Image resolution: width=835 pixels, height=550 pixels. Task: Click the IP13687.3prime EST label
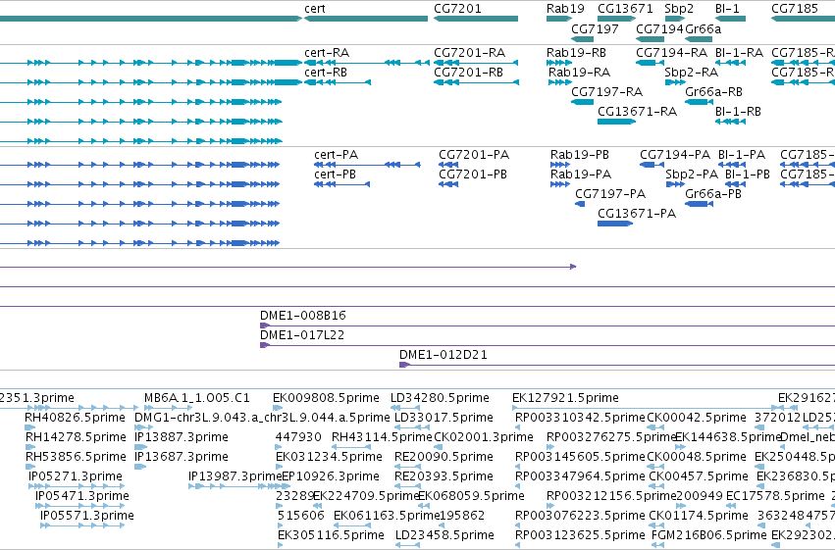tap(182, 457)
